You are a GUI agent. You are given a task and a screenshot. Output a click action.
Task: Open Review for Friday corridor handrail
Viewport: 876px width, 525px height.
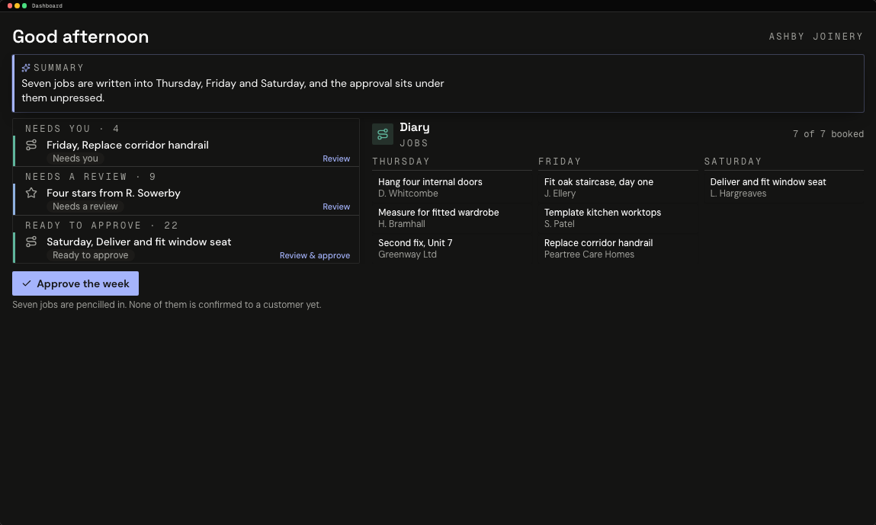click(336, 158)
